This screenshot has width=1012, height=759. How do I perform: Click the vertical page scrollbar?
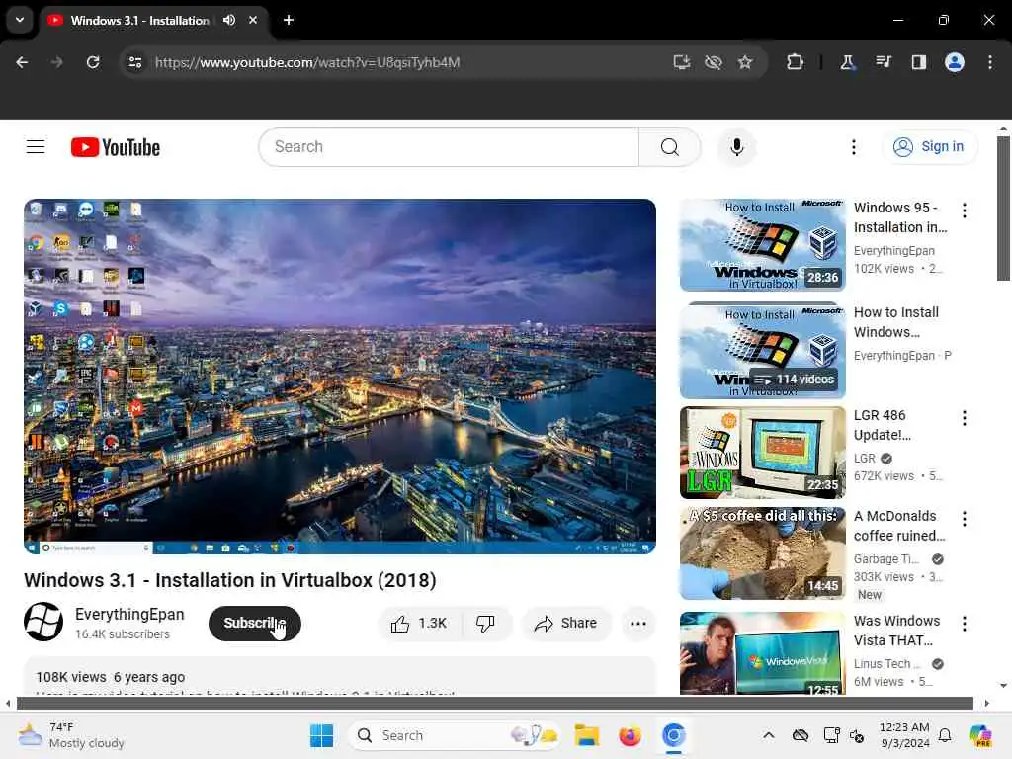[x=1003, y=208]
